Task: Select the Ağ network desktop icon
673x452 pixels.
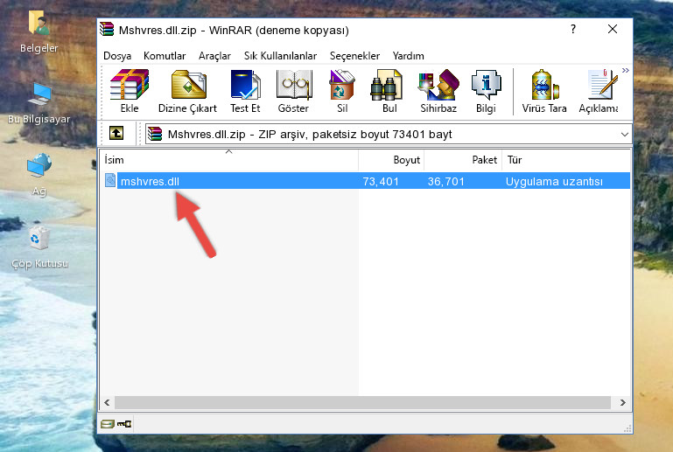Action: [x=39, y=175]
